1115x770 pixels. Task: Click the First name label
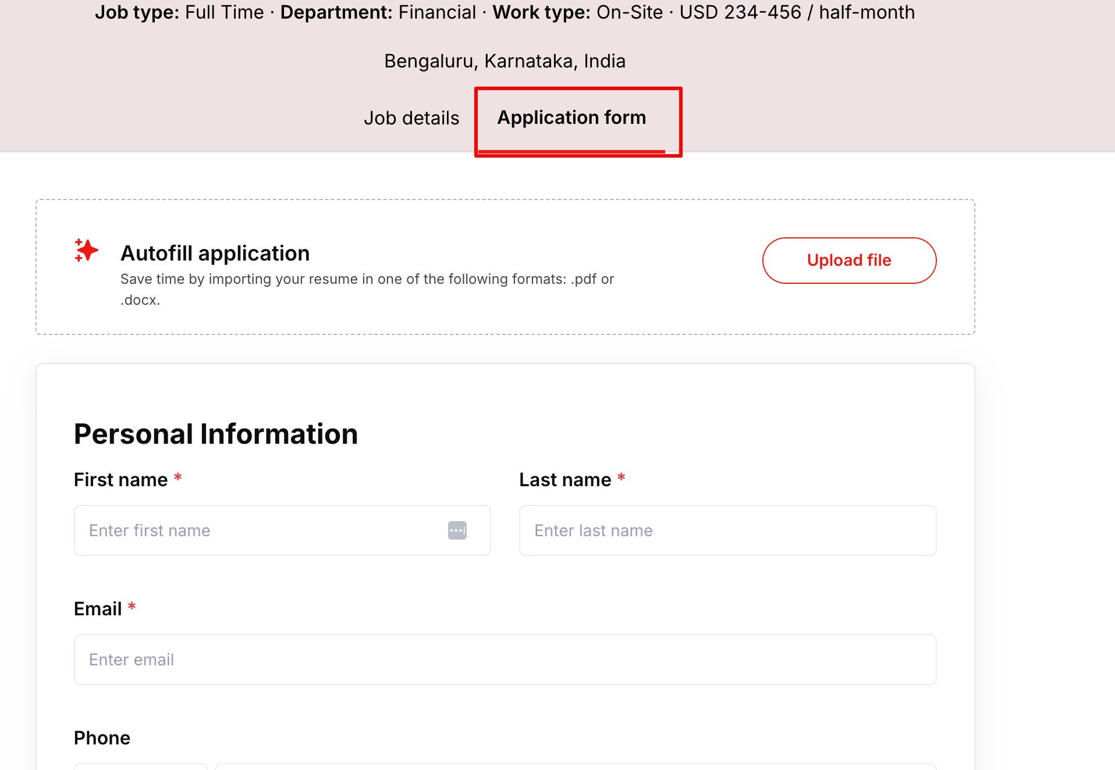point(120,480)
